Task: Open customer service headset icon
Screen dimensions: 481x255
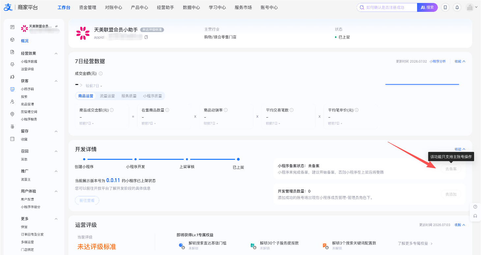Action: [475, 216]
